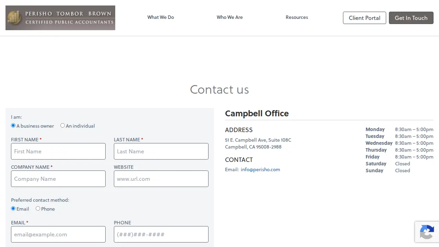Click into the Phone number field
The image size is (439, 247).
pyautogui.click(x=161, y=234)
